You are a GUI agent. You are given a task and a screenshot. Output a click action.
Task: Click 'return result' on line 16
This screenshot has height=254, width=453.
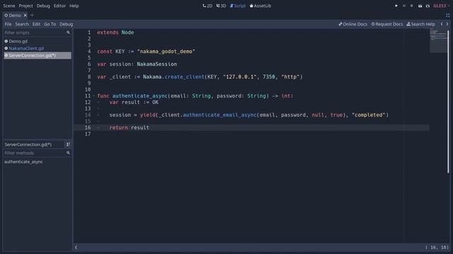click(129, 128)
